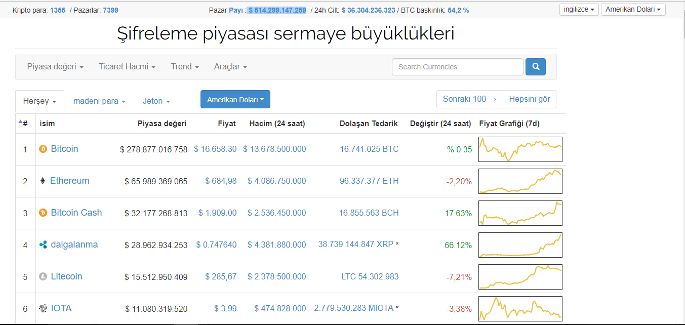Viewport: 685px width, 325px height.
Task: Expand the Trend menu
Action: click(x=185, y=67)
